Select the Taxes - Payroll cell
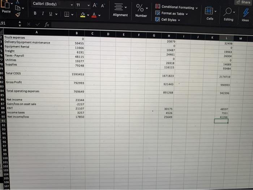The height and width of the screenshot is (190, 253). [x=37, y=56]
